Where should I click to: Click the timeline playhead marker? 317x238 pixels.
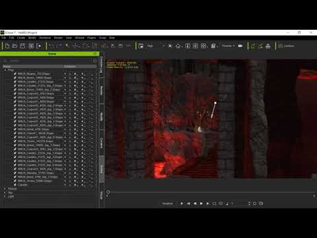click(108, 192)
